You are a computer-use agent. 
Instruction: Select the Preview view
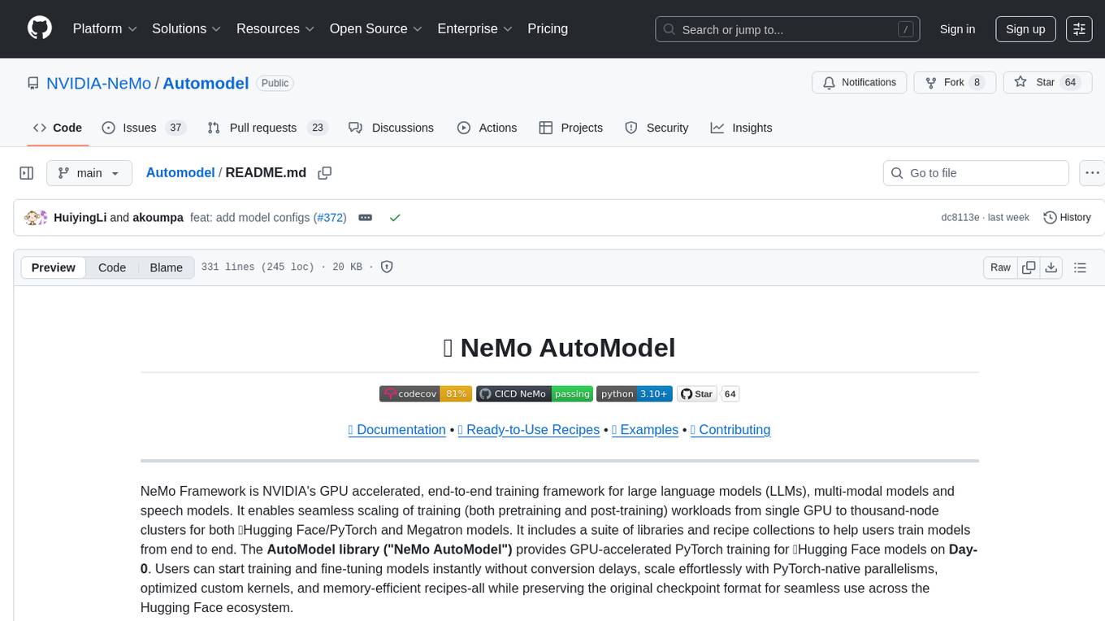54,267
